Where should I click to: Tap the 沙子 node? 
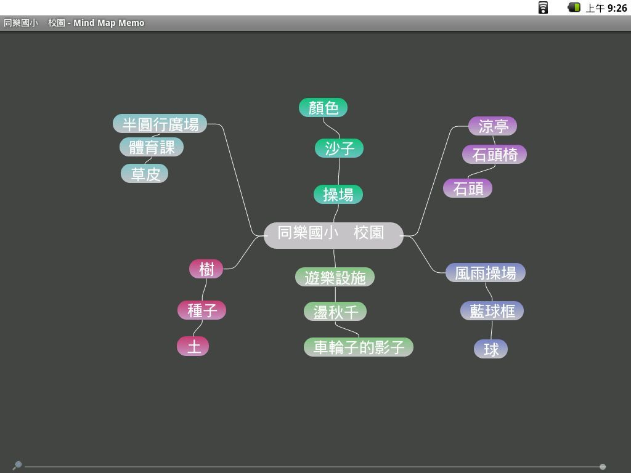click(339, 148)
